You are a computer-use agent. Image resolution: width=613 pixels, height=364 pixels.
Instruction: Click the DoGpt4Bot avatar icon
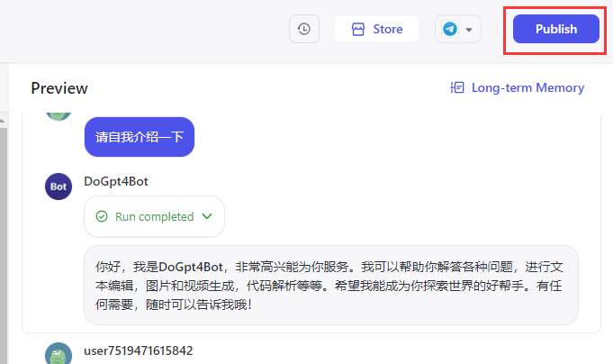(x=59, y=187)
